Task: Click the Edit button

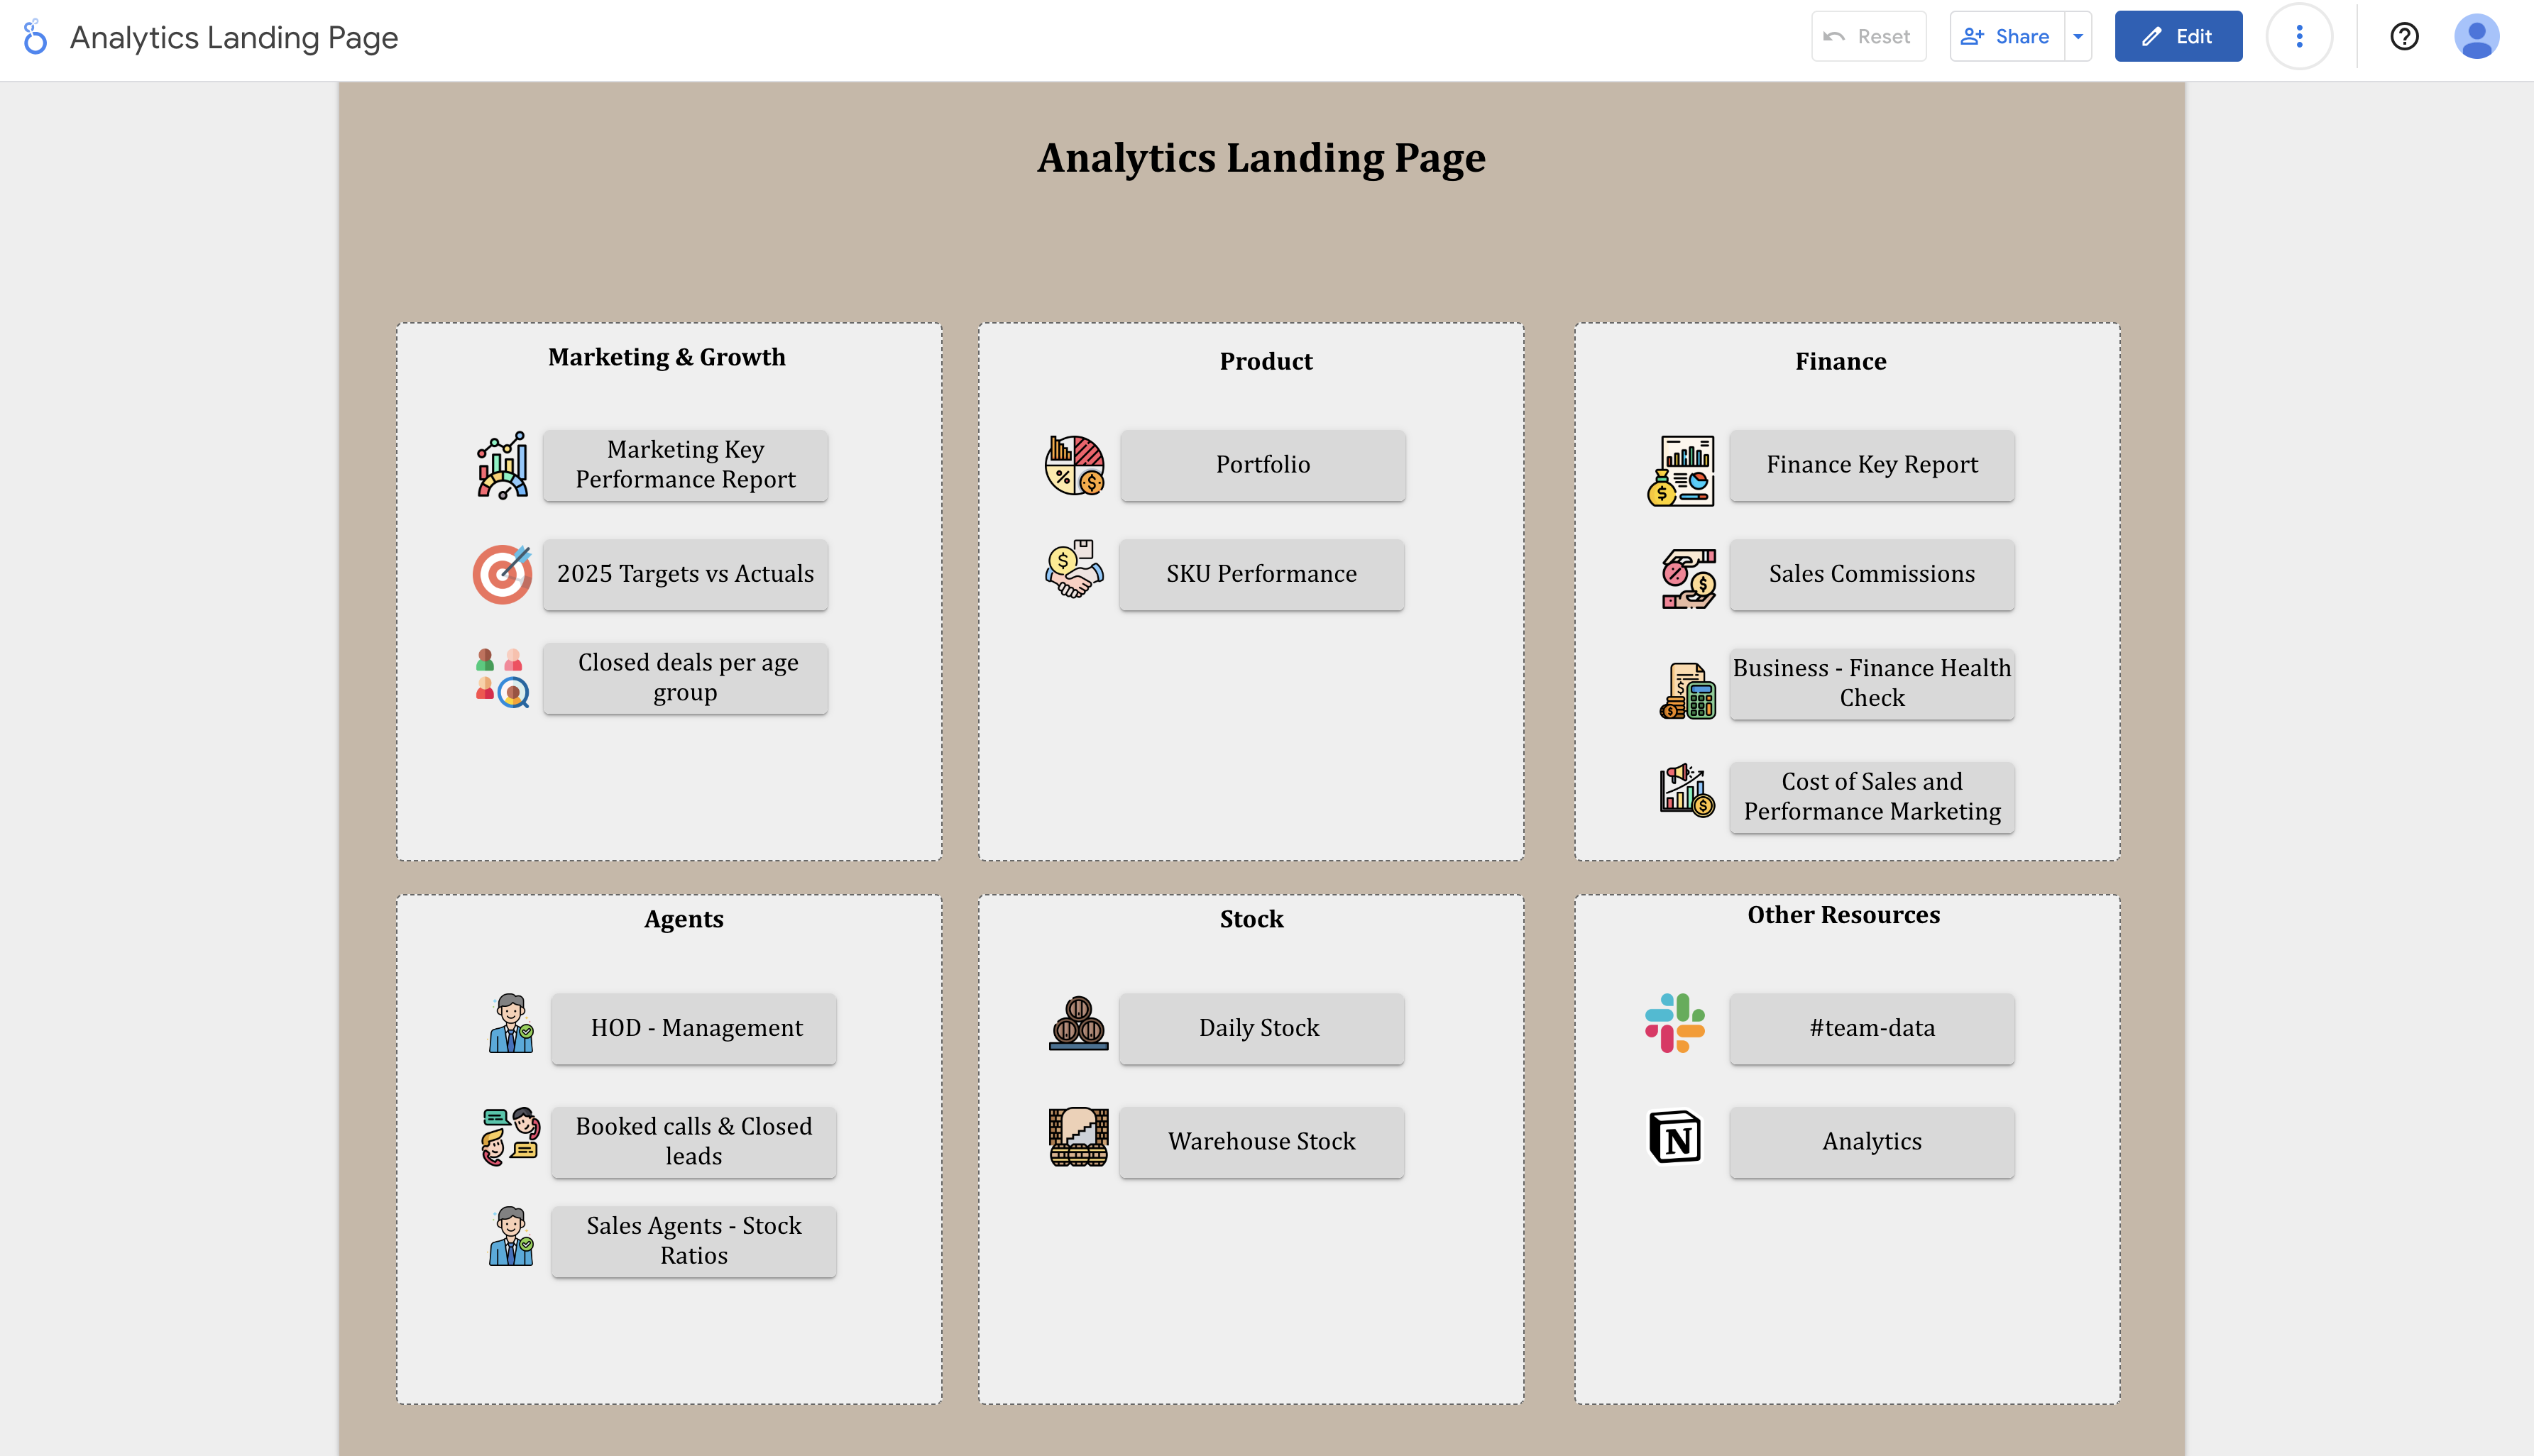Action: pos(2178,37)
